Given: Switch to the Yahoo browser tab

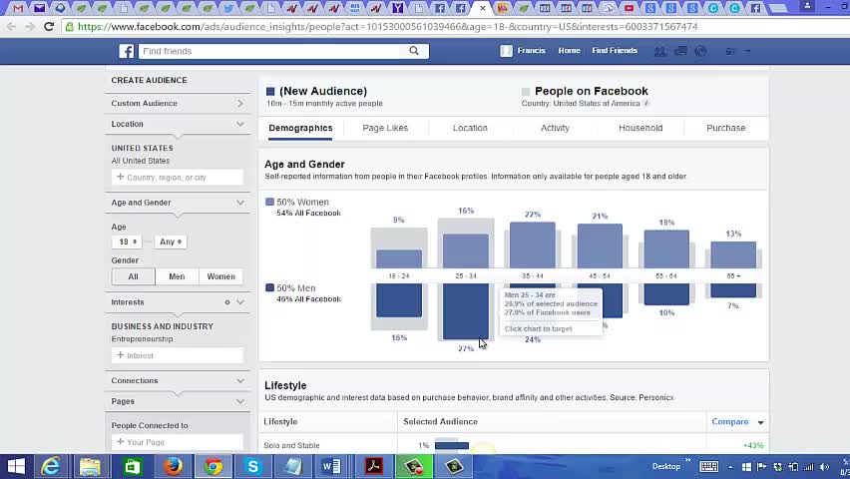Looking at the screenshot, I should 397,8.
